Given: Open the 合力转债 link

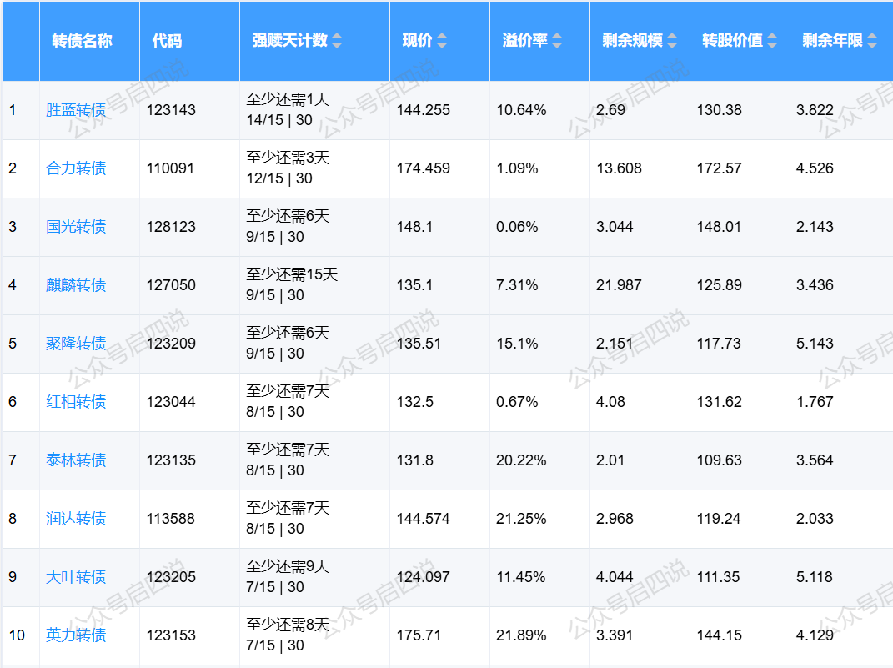Looking at the screenshot, I should [x=76, y=168].
